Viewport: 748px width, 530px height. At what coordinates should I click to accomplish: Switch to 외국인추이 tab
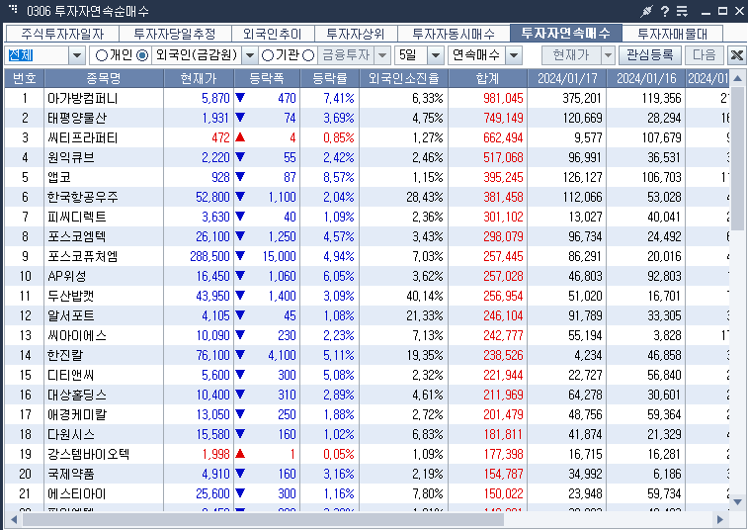pos(273,34)
